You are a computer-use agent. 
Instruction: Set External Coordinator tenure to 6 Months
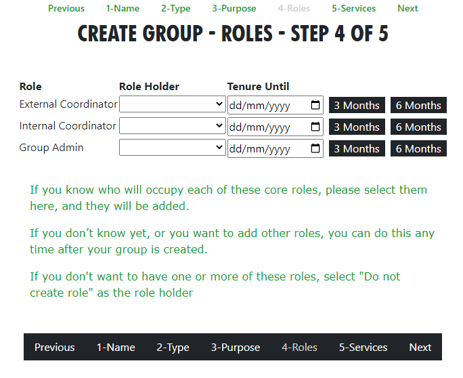pos(418,105)
